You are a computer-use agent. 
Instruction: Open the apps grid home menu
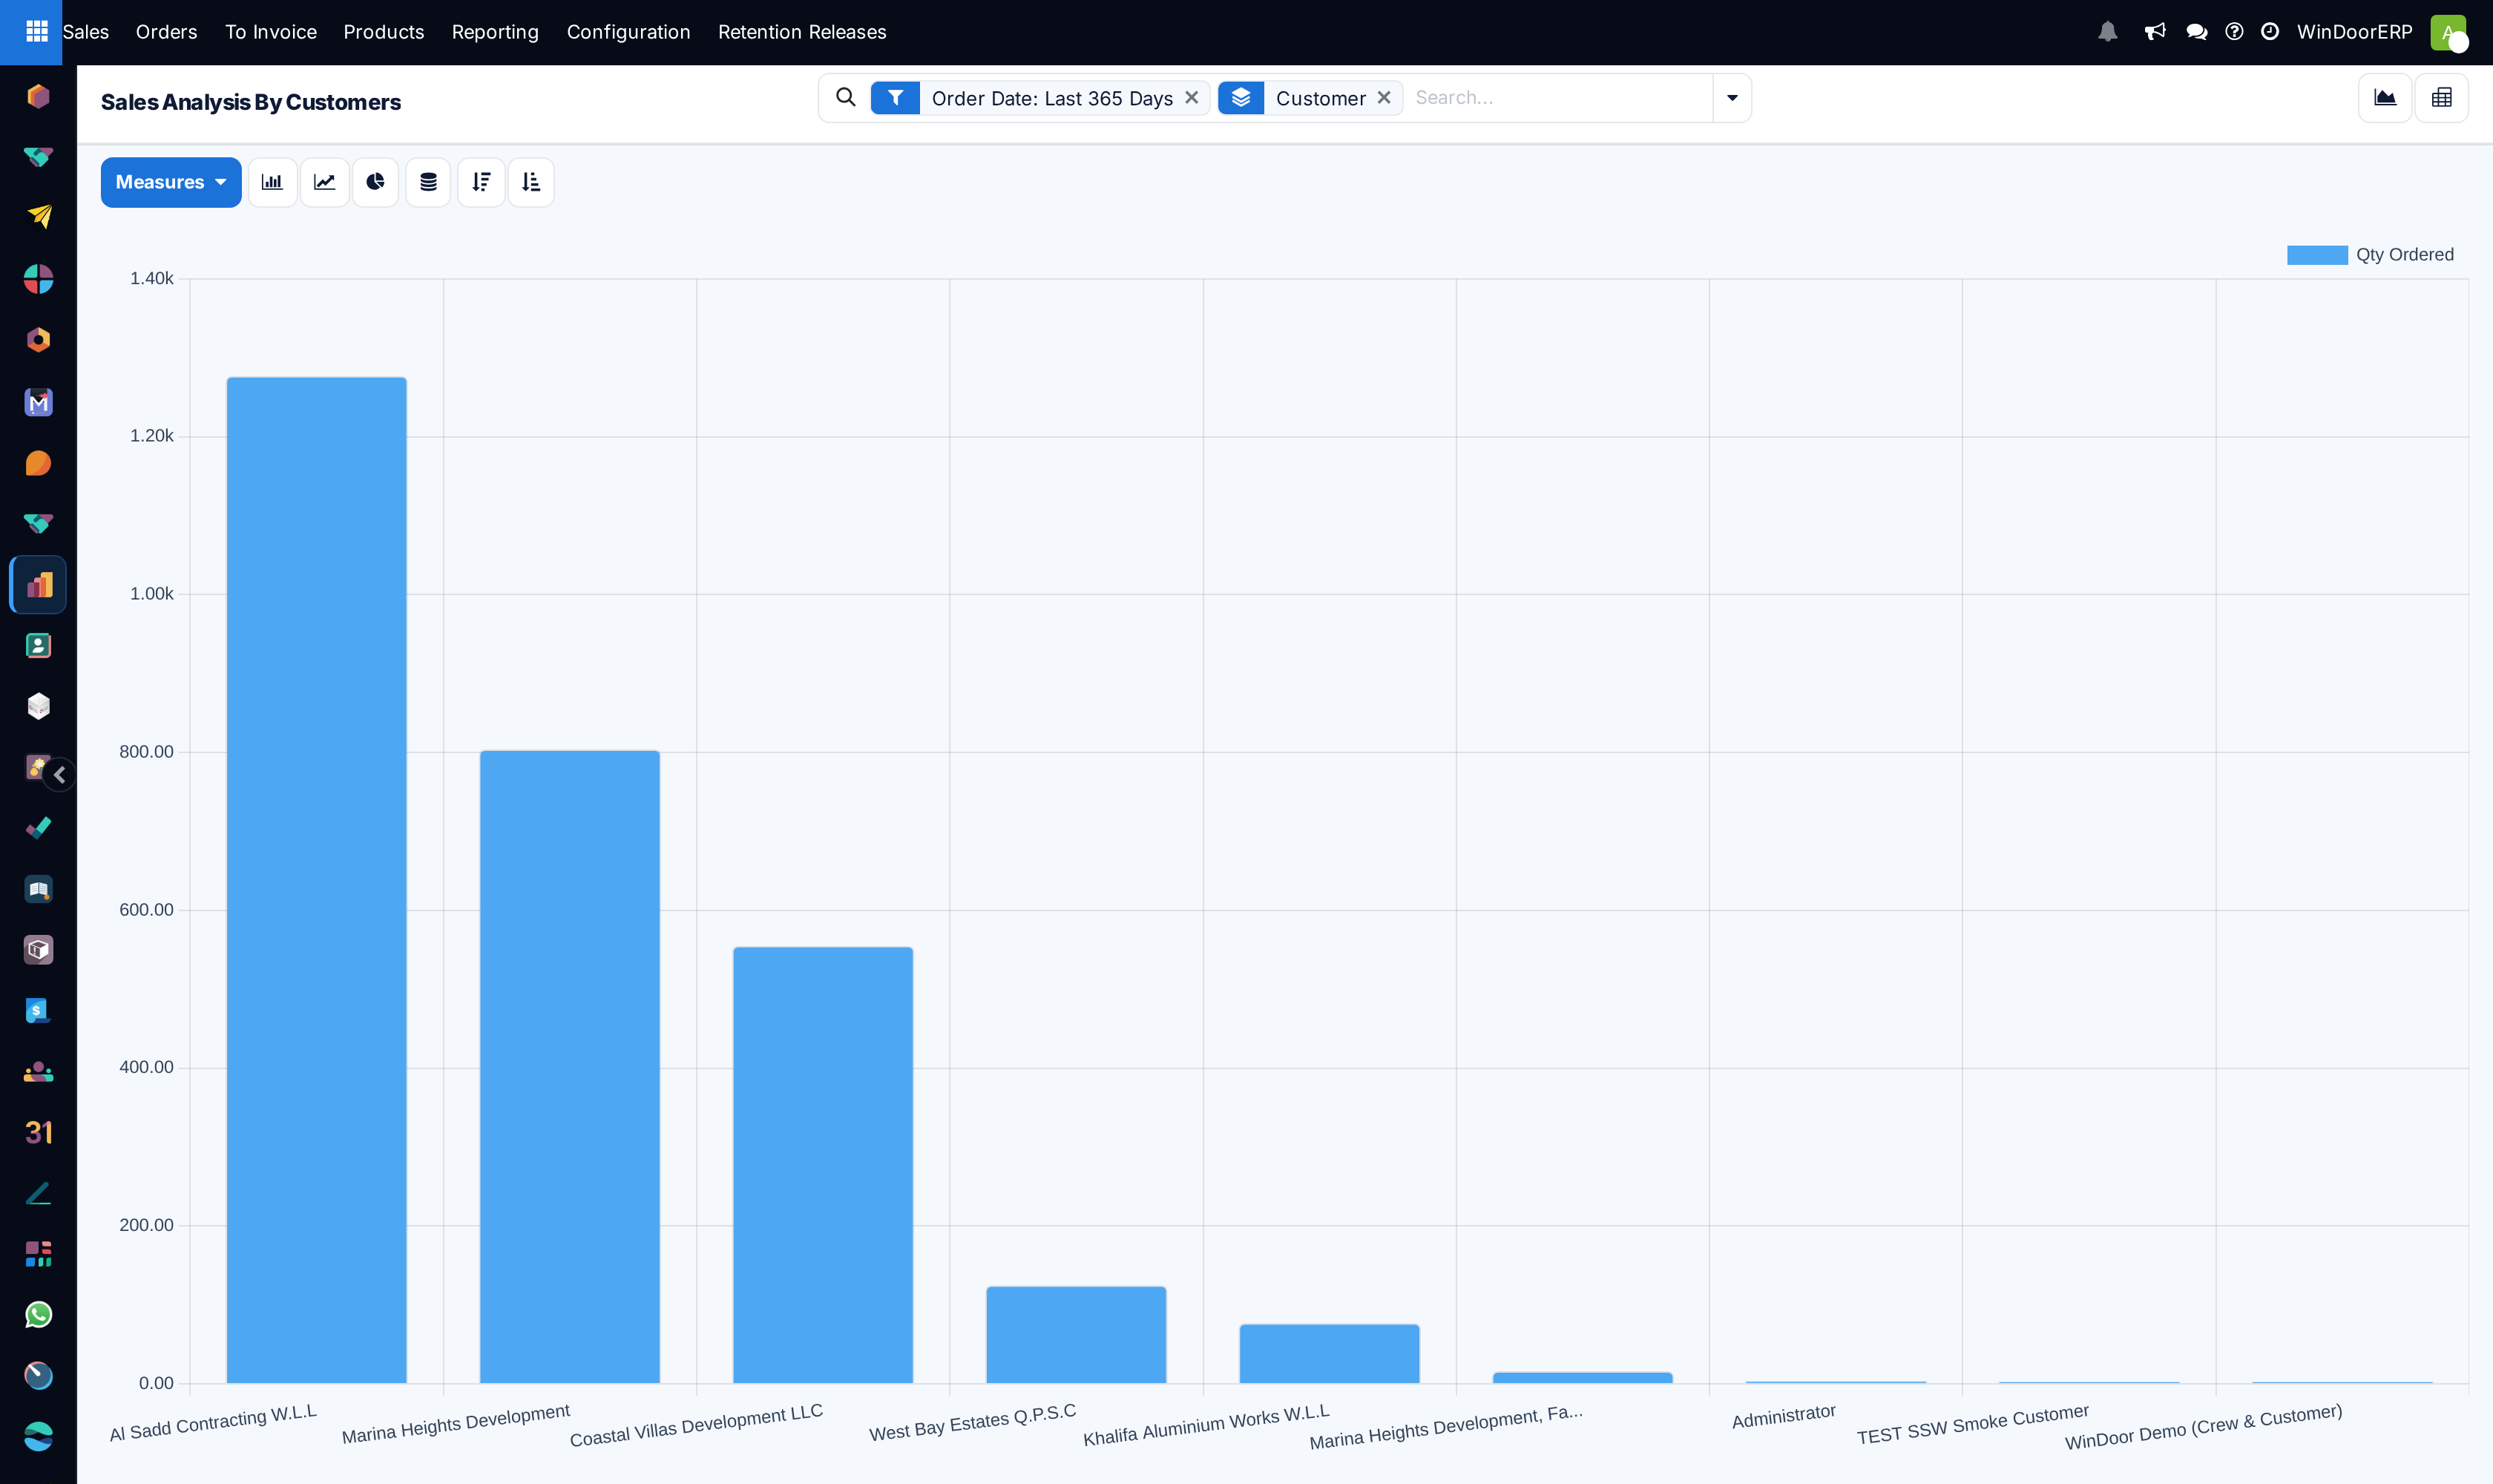37,32
